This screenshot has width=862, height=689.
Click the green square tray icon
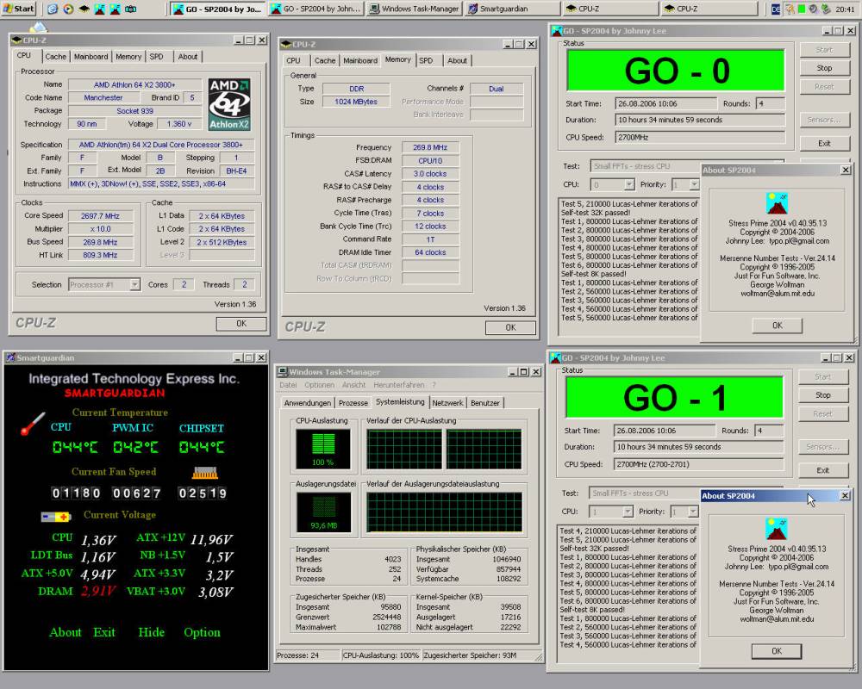click(802, 9)
